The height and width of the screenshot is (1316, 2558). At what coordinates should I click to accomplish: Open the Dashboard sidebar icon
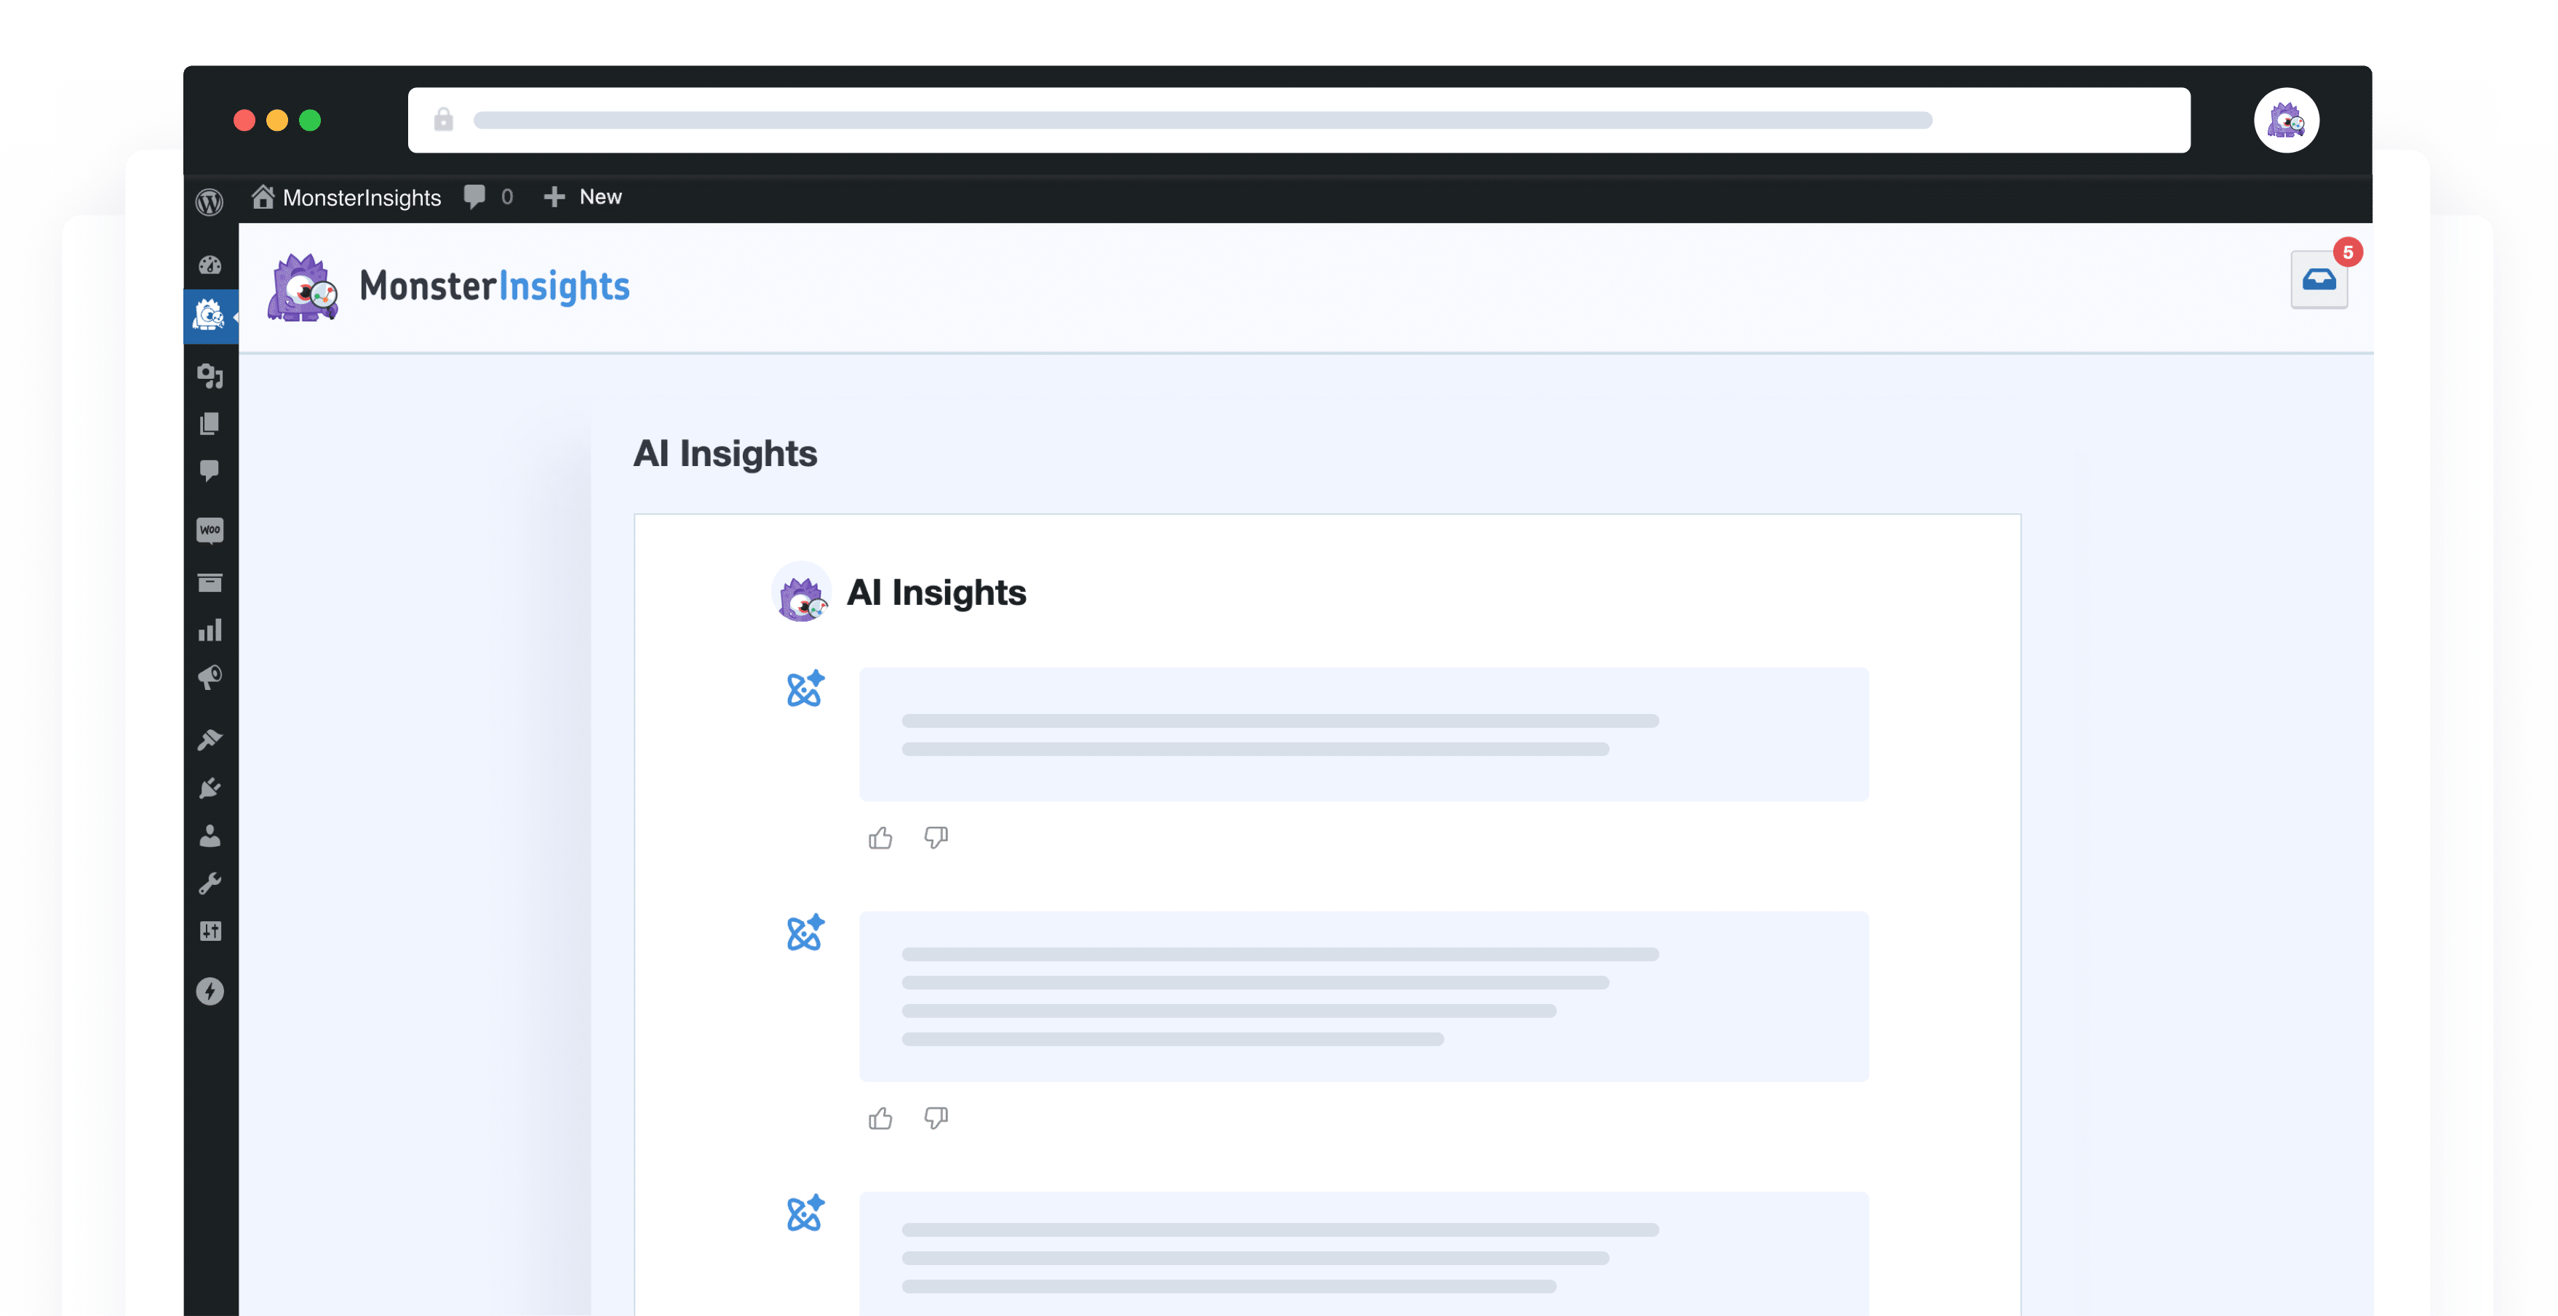click(x=210, y=265)
